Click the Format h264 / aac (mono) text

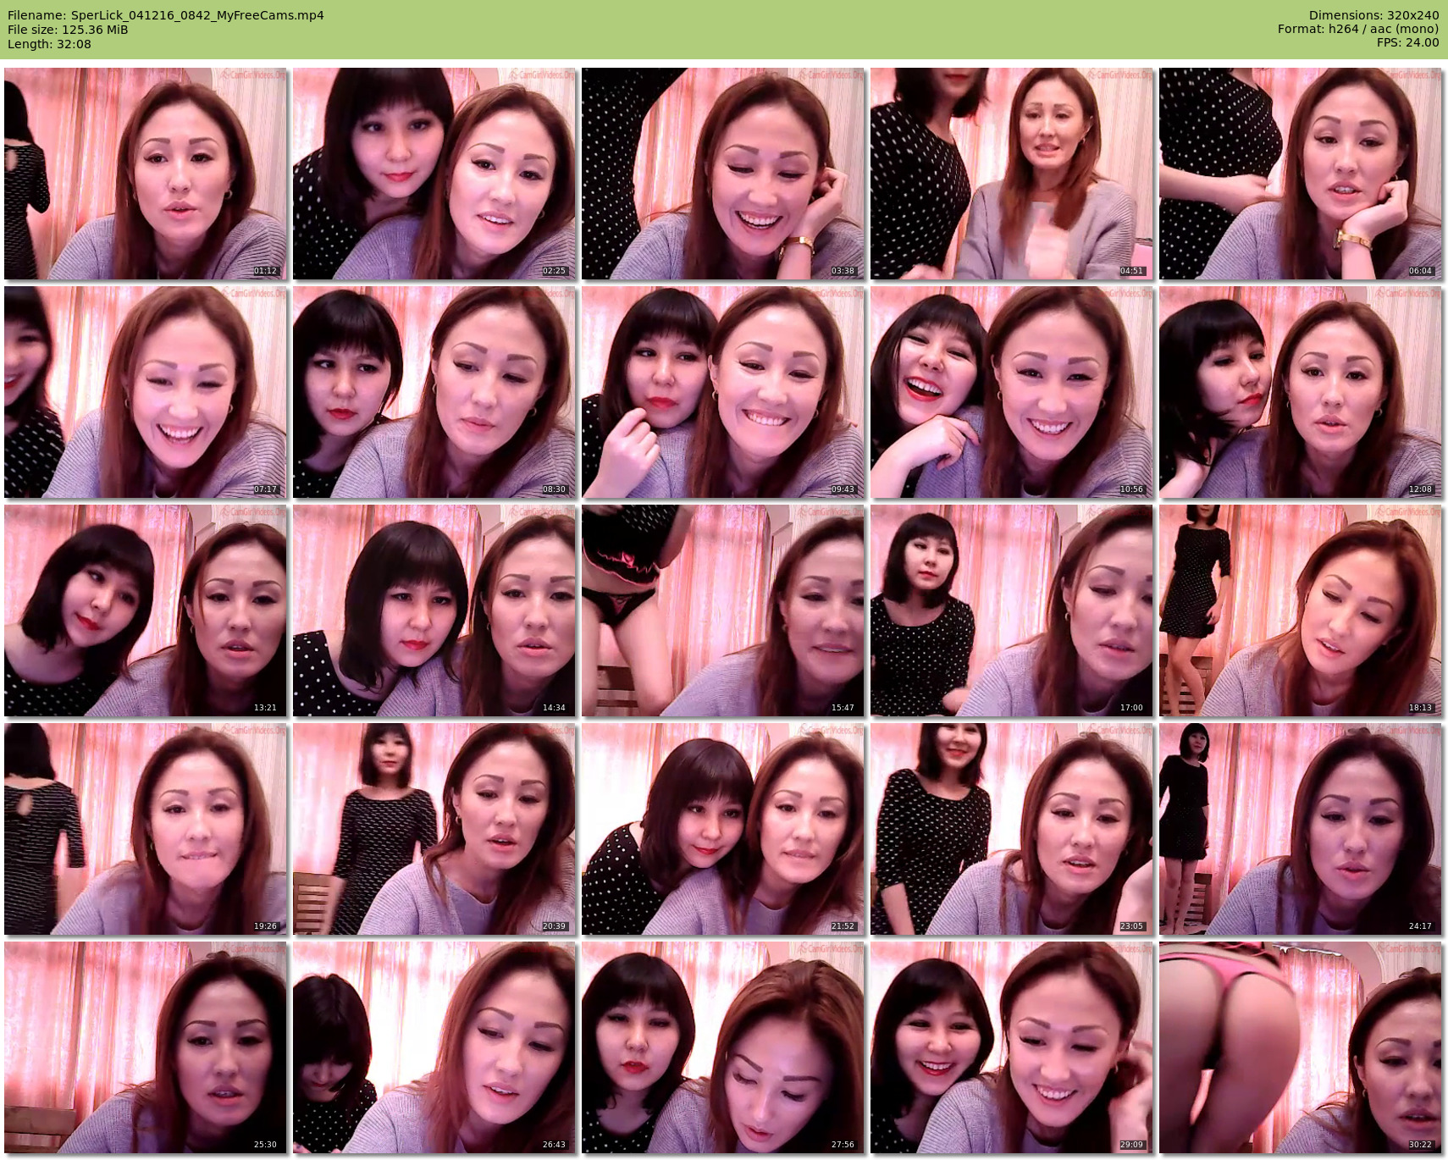[x=1358, y=30]
